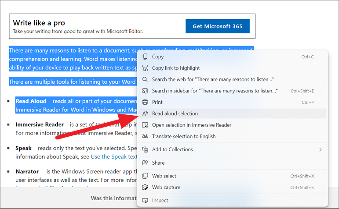Click the Ctrl+P shortcut label

tap(308, 103)
